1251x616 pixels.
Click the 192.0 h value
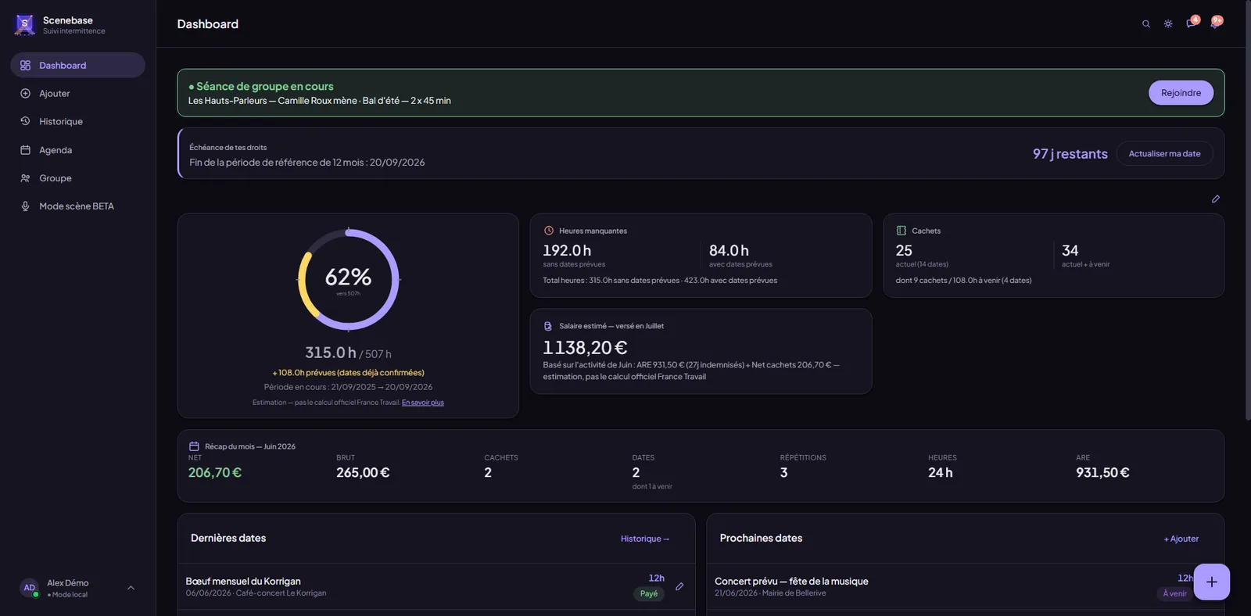567,250
